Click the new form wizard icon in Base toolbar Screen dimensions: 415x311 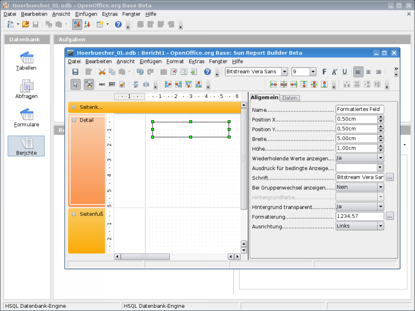tap(100, 24)
